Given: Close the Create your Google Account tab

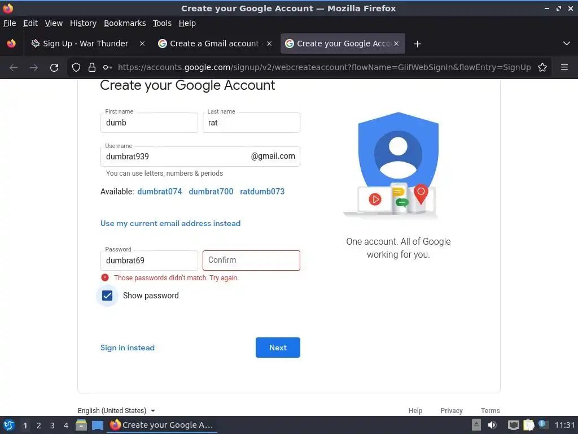Looking at the screenshot, I should (x=396, y=44).
